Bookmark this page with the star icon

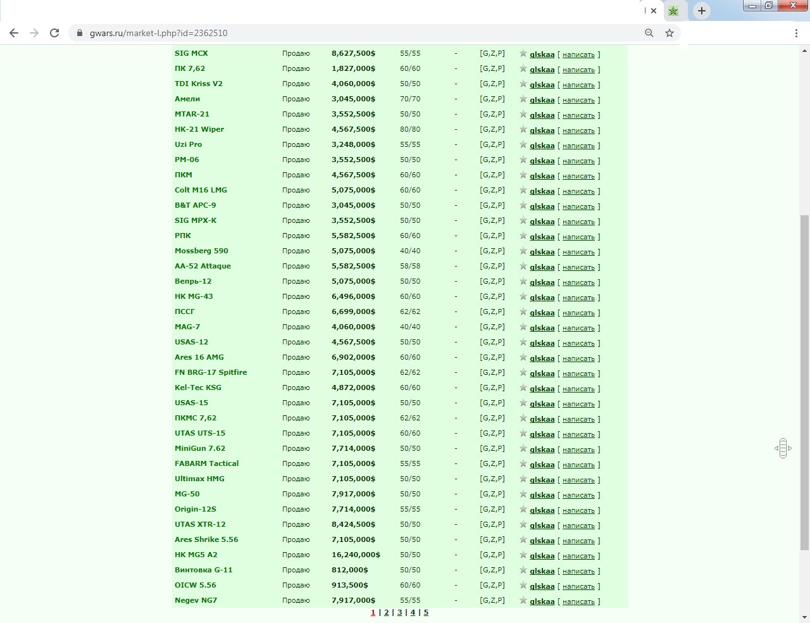670,33
